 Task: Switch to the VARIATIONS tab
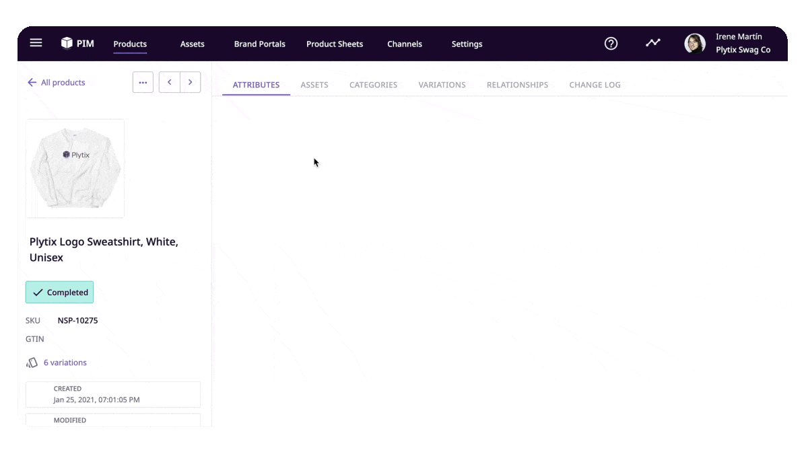pos(442,85)
